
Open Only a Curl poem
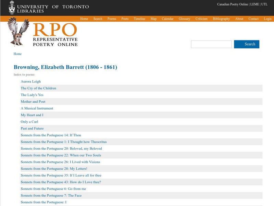(29, 122)
